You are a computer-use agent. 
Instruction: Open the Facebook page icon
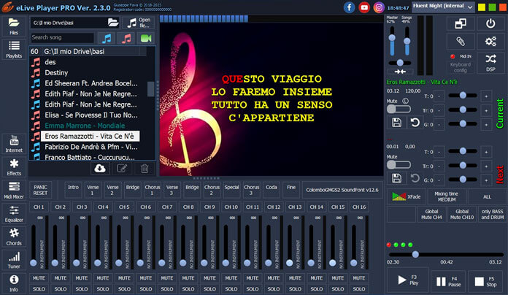click(349, 7)
